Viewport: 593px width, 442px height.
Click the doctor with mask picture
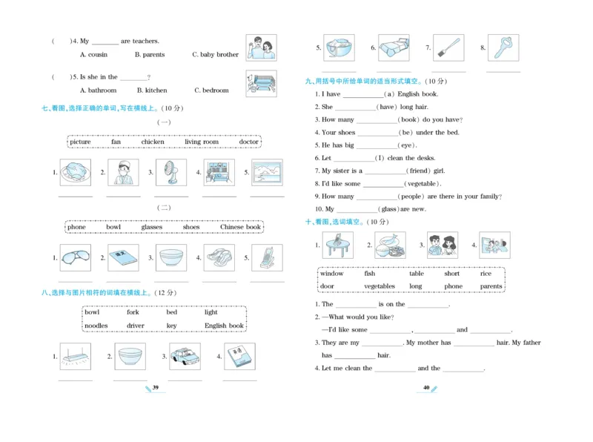pyautogui.click(x=123, y=173)
